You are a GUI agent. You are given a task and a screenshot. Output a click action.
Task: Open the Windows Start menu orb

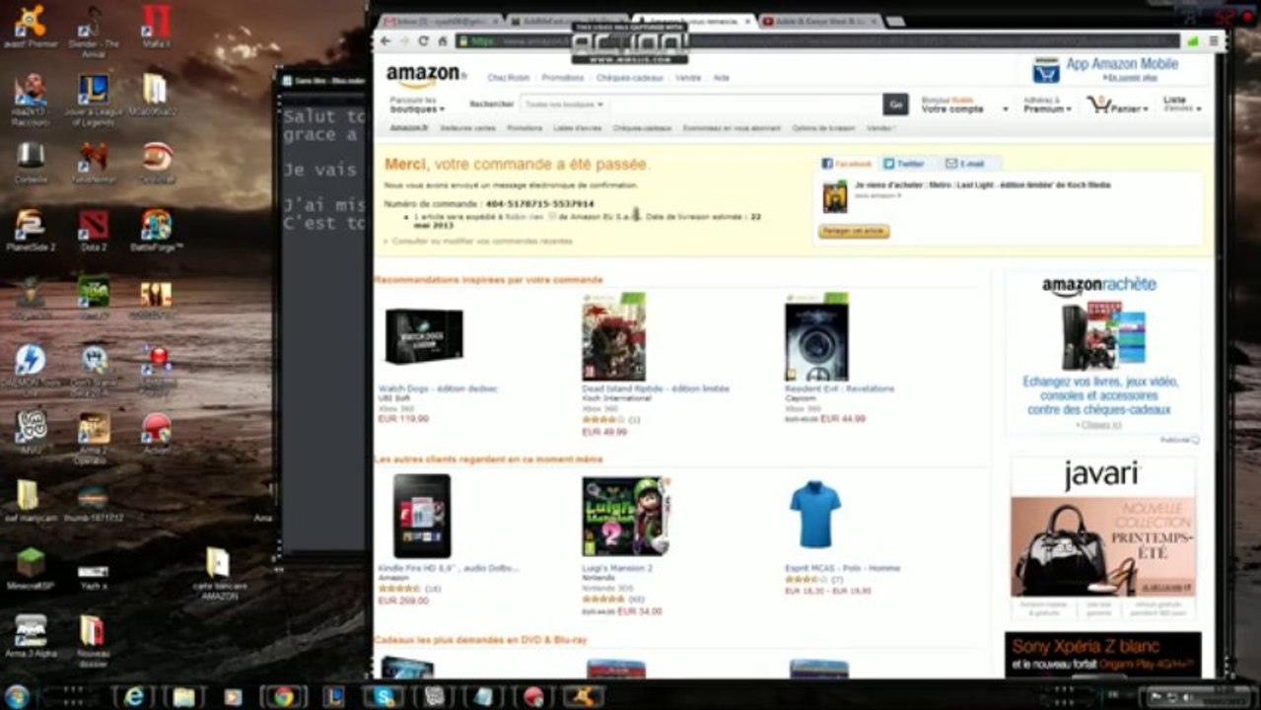point(17,696)
